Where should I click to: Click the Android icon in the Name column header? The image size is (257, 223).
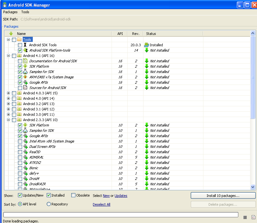pos(11,34)
